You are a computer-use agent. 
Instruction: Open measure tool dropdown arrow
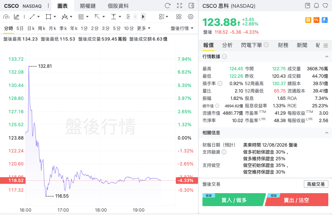point(120,17)
